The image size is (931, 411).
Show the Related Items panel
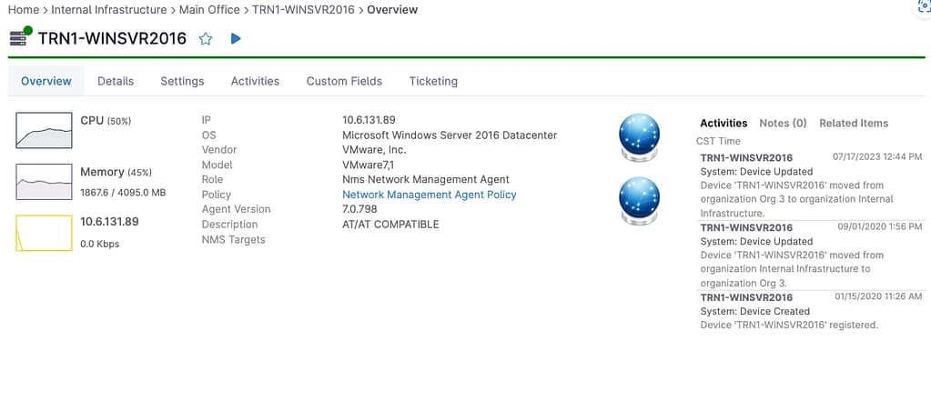854,123
